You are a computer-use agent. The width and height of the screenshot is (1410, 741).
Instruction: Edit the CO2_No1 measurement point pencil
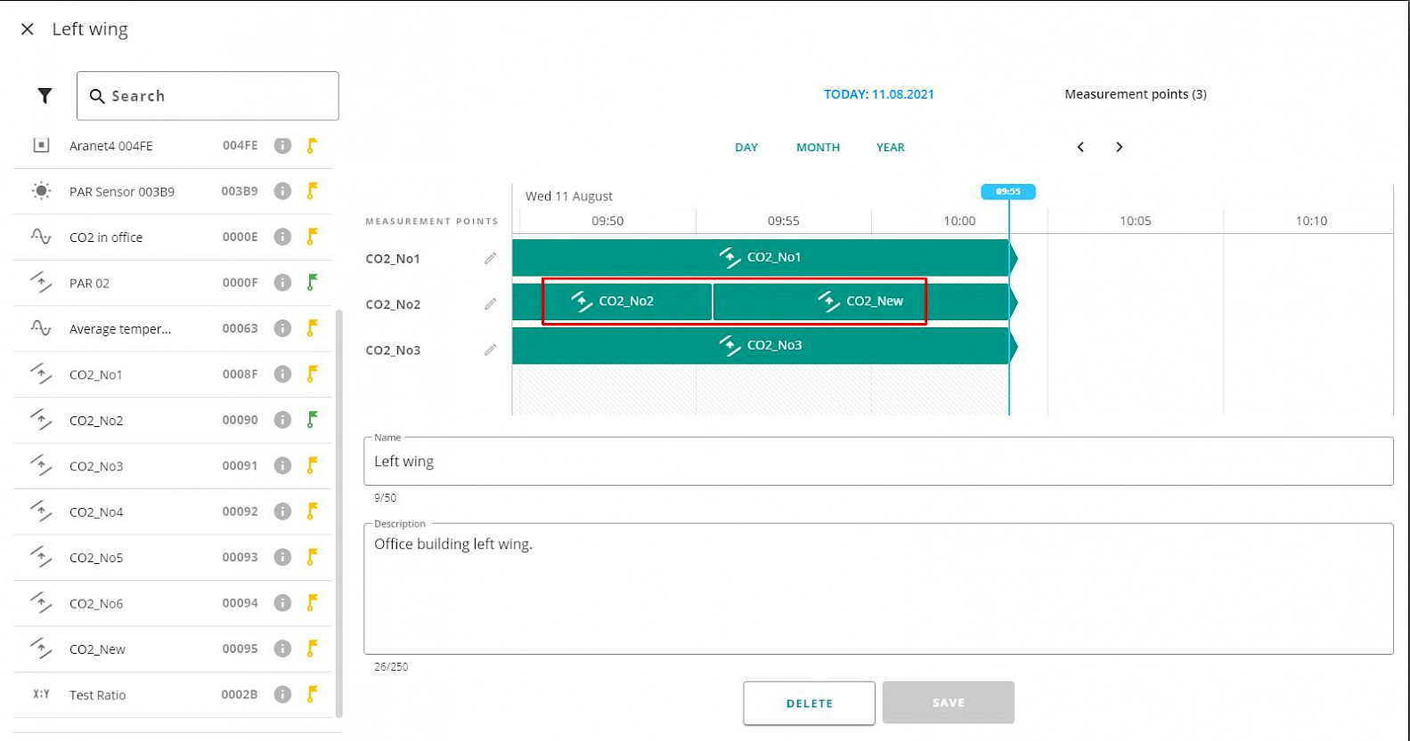click(490, 259)
